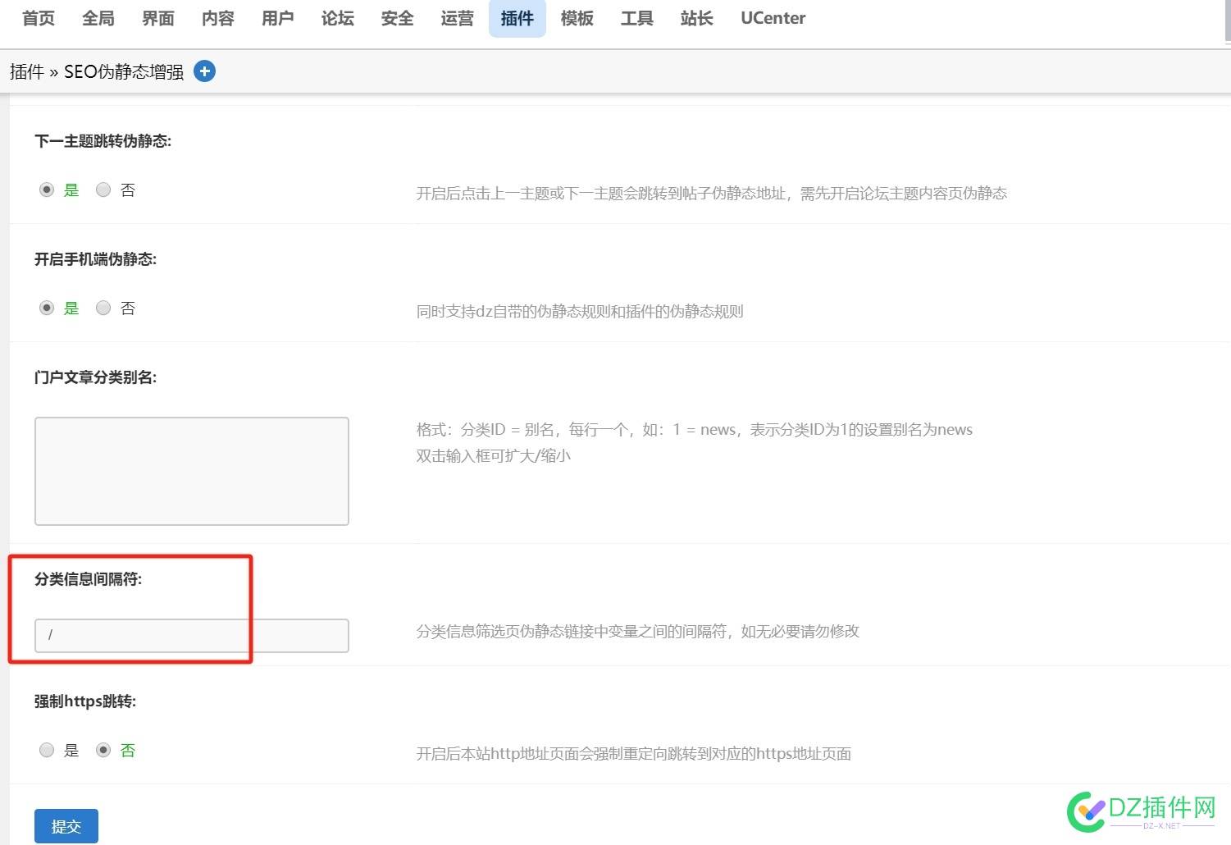Click the description 同时支持dz自带的伪静态规则和插件的伪静态规则
1231x845 pixels.
pyautogui.click(x=580, y=312)
